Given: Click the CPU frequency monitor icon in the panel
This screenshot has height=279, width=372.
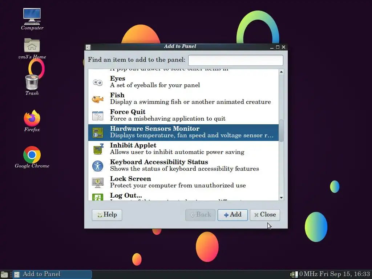Looking at the screenshot, I should tap(294, 274).
